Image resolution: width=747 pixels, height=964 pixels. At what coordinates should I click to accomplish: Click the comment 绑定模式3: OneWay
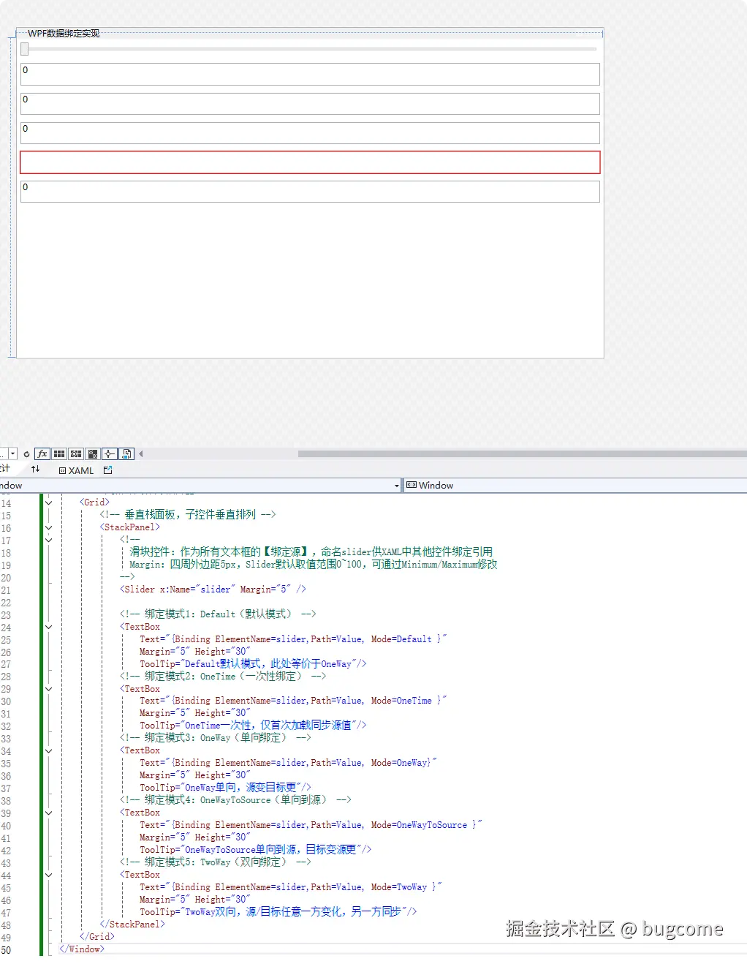click(216, 738)
